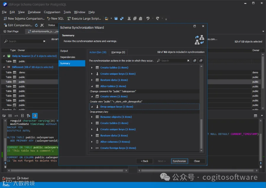Viewport: 266px width, 188px height.
Task: Click the a-b diff viewer icon
Action: click(x=16, y=116)
